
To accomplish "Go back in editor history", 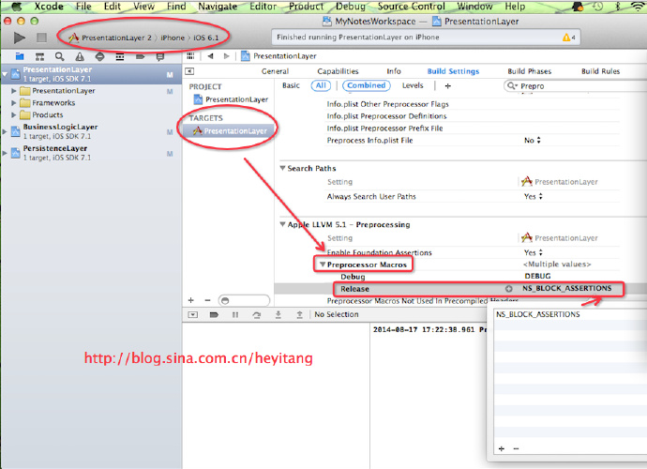I will tap(210, 55).
